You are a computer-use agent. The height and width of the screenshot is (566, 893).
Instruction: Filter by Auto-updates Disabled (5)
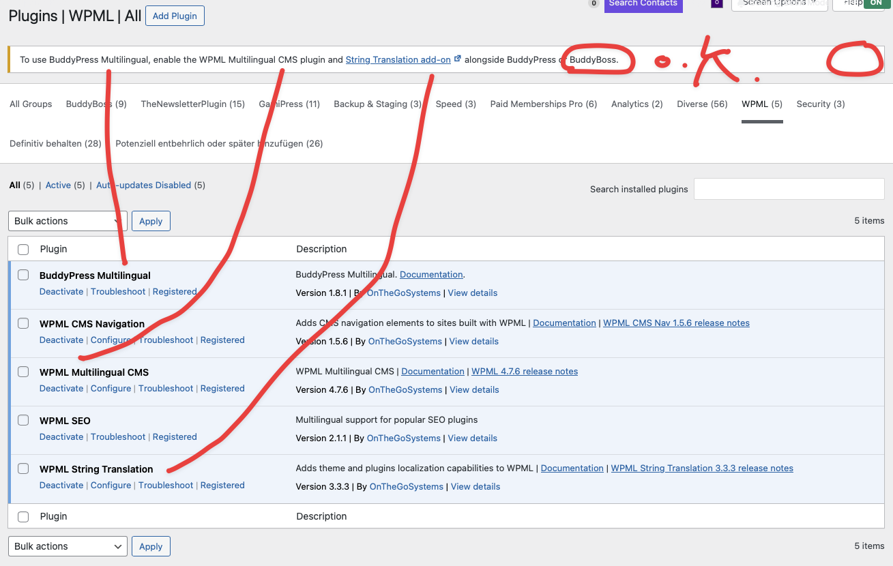tap(151, 185)
